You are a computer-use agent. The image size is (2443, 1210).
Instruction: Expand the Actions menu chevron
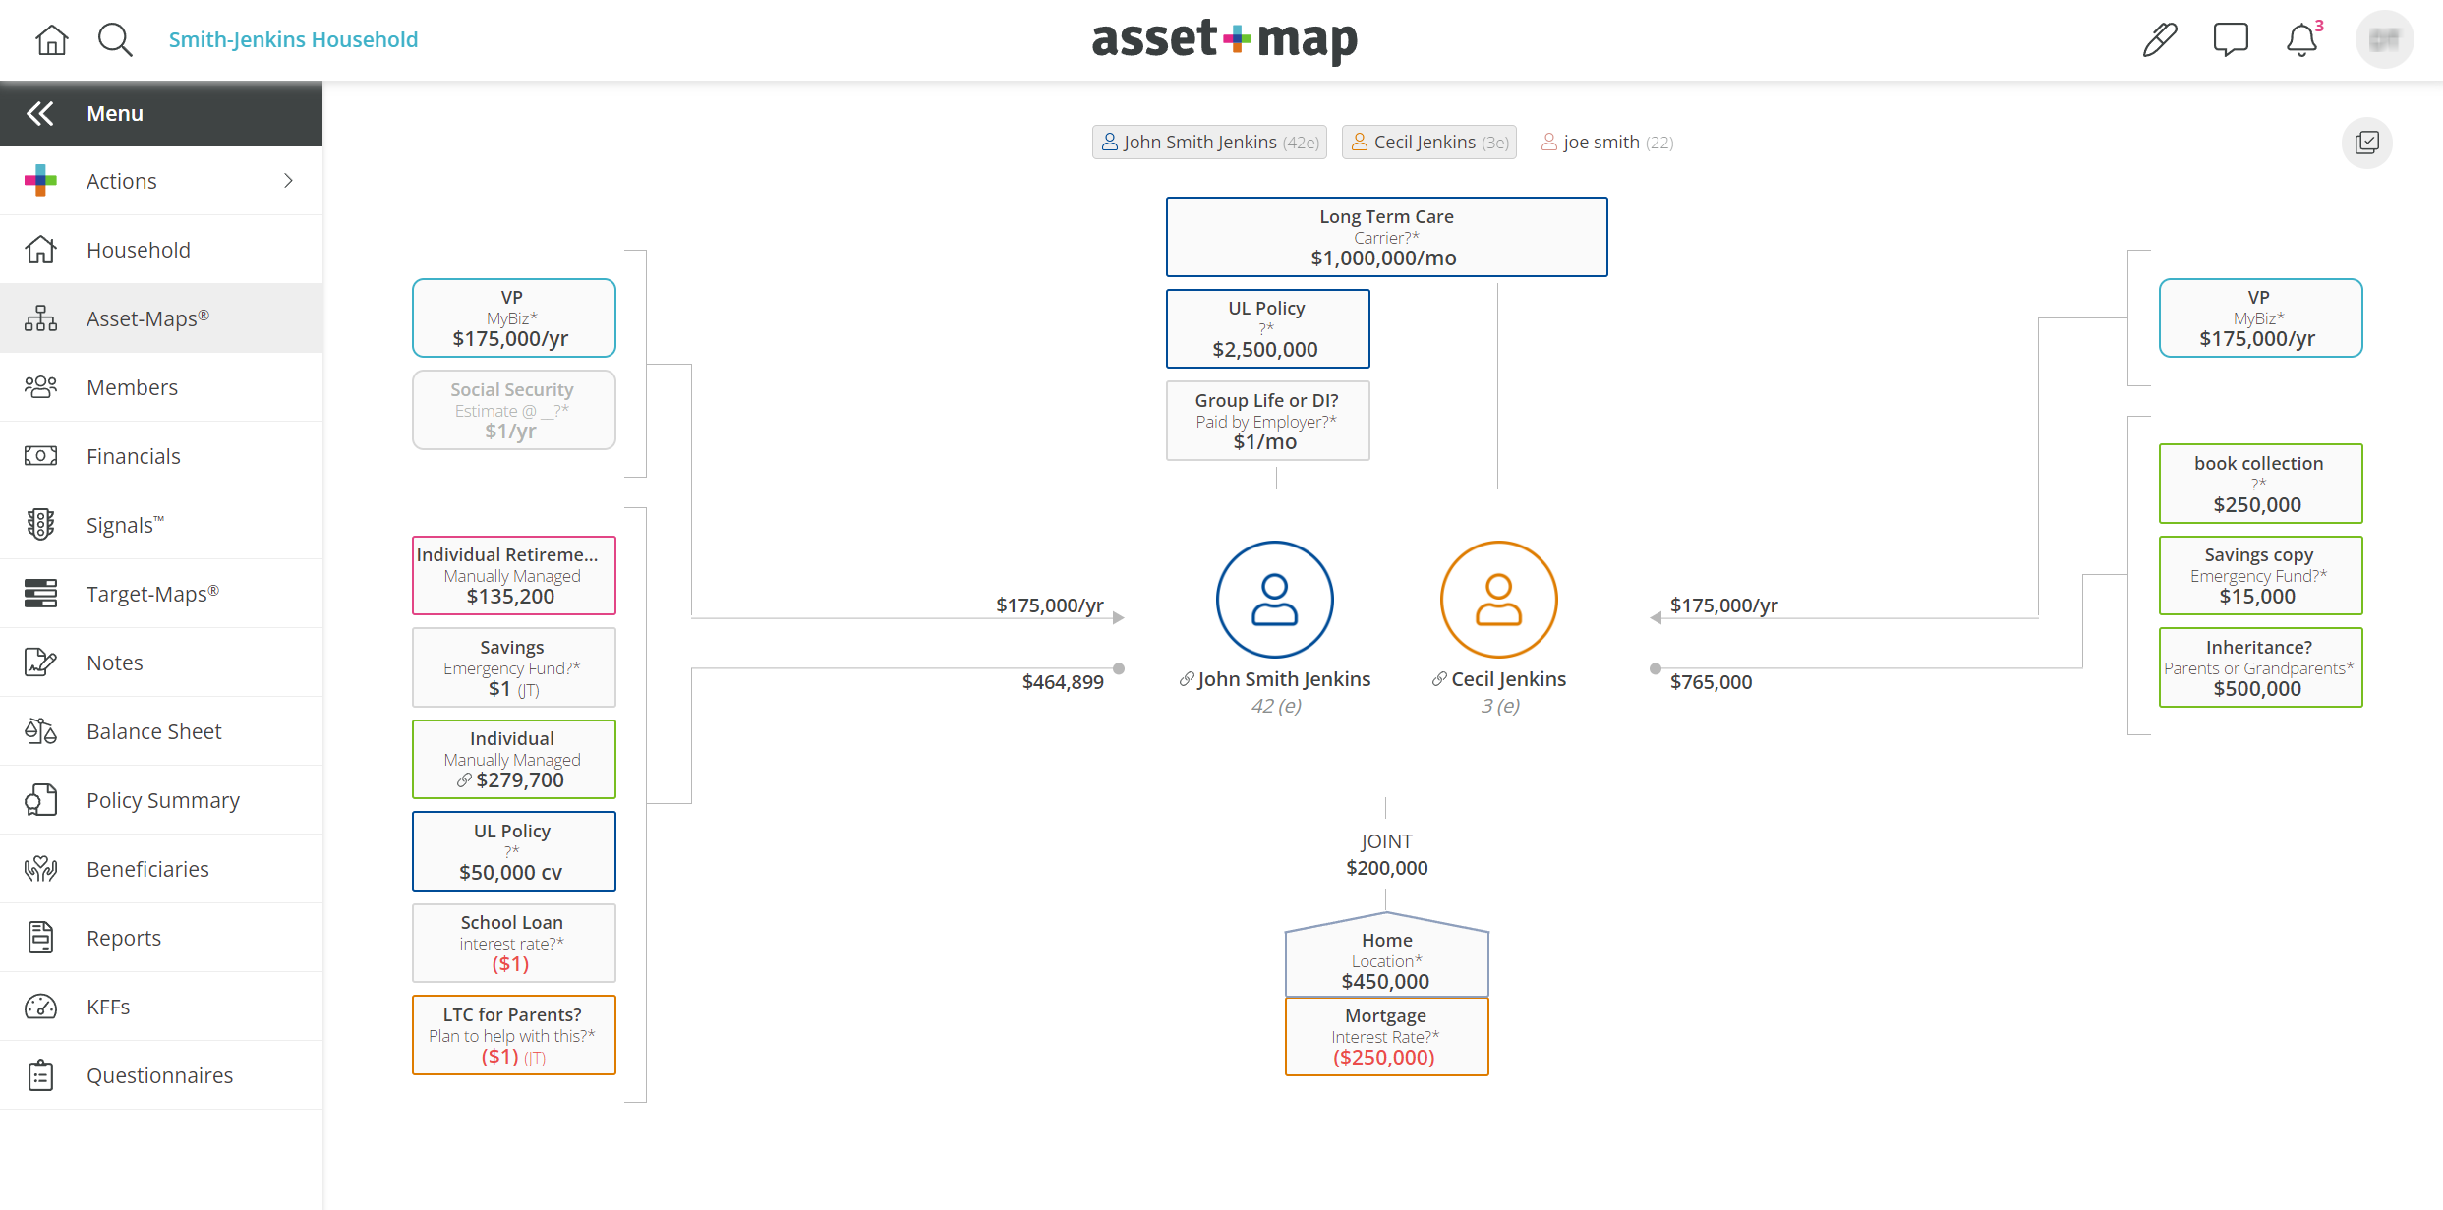pos(287,180)
